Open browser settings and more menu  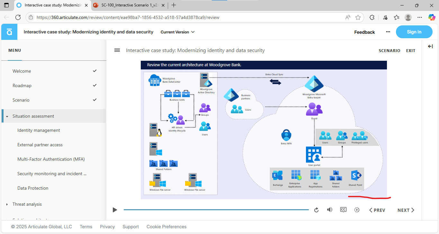click(x=420, y=17)
